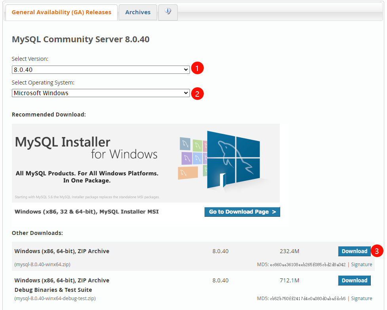The image size is (387, 310).
Task: Download the 232.4M ZIP Archive
Action: [x=354, y=251]
